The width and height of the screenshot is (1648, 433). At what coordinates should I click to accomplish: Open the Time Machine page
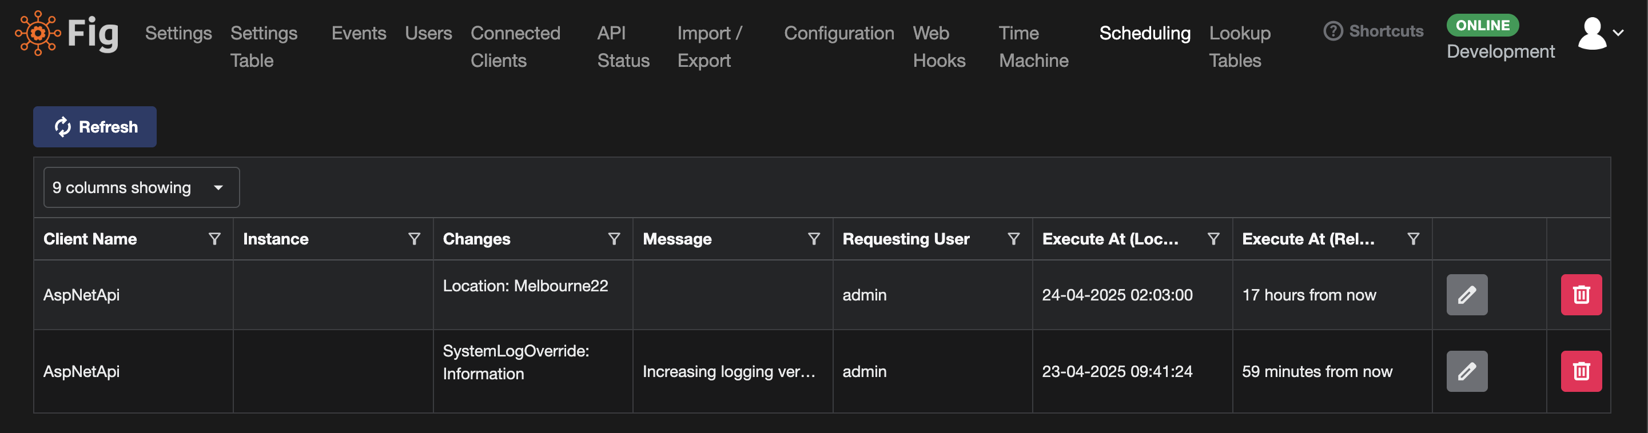(1033, 47)
